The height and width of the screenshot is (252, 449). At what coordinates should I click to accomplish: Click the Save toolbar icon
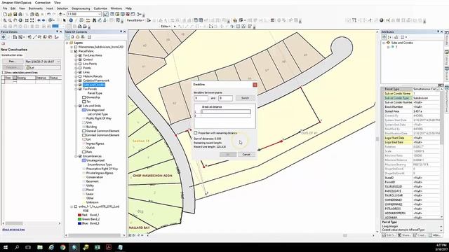pyautogui.click(x=15, y=14)
